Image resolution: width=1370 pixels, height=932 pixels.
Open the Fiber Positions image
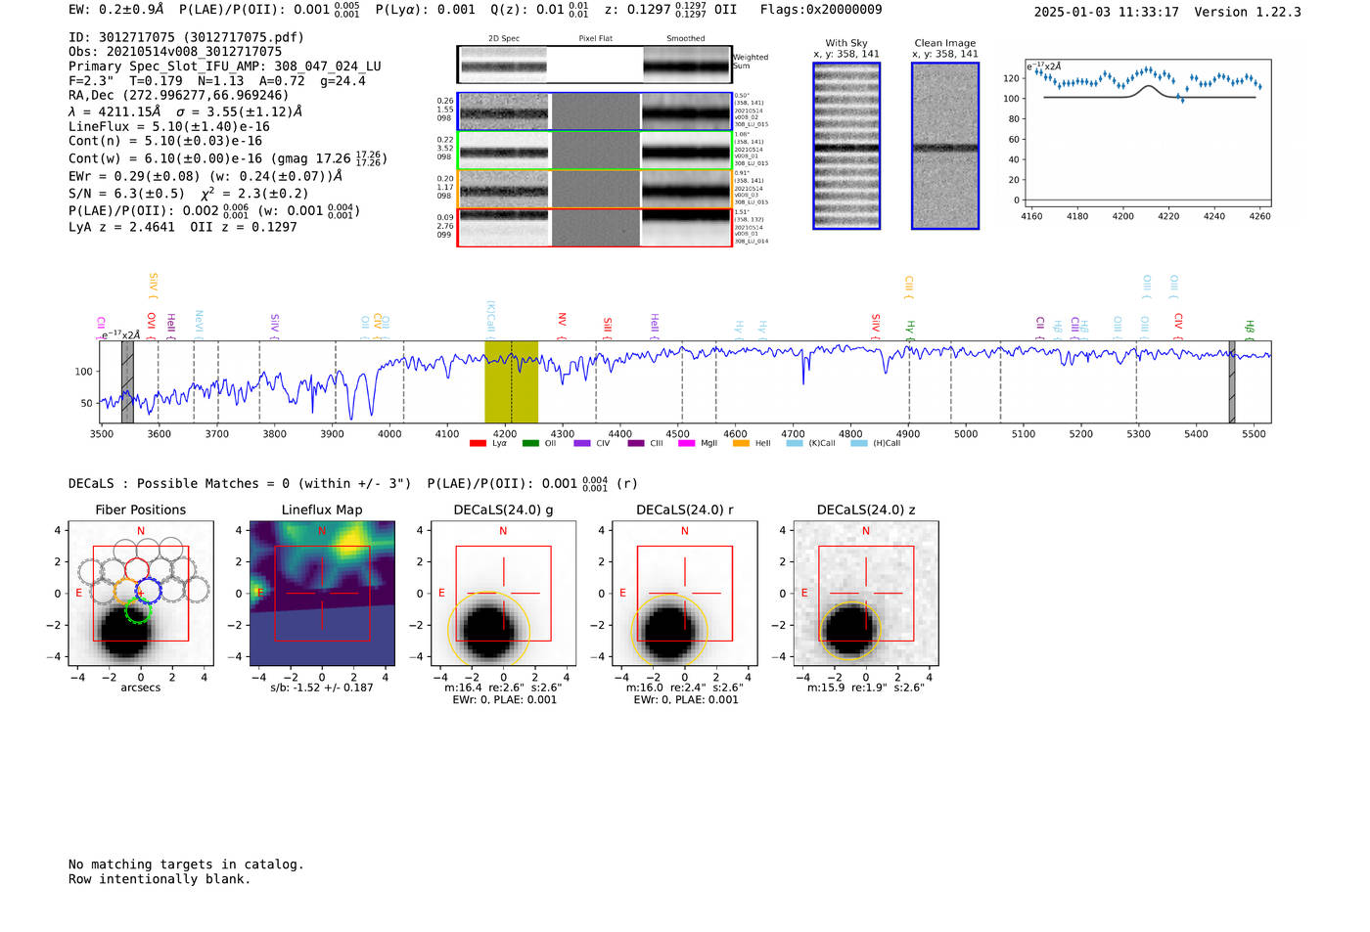tap(141, 593)
